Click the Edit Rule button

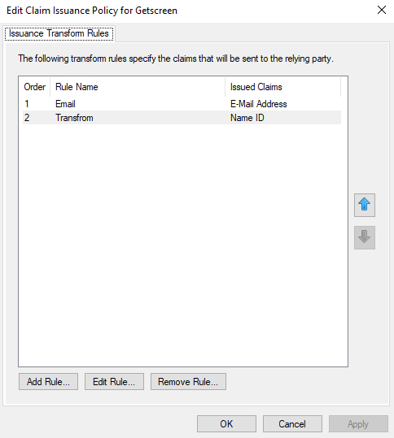tap(114, 382)
